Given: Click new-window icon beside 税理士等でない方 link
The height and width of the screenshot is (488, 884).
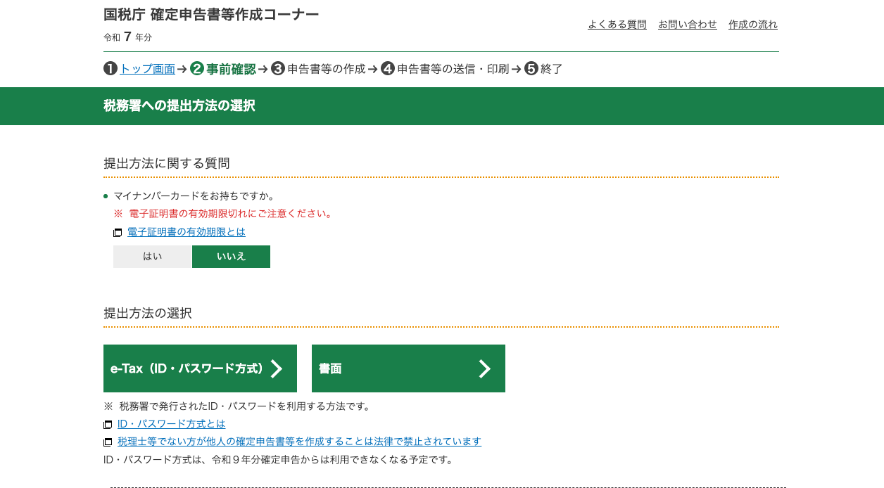Looking at the screenshot, I should point(108,442).
